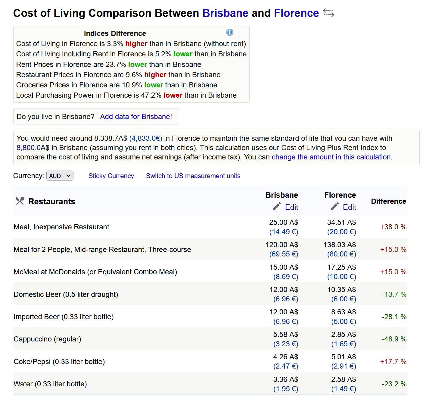Click Add data for Brisbane link
Image resolution: width=429 pixels, height=396 pixels.
pos(136,117)
